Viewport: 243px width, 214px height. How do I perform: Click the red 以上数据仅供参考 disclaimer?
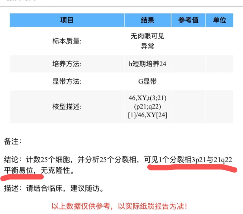[x=119, y=206]
